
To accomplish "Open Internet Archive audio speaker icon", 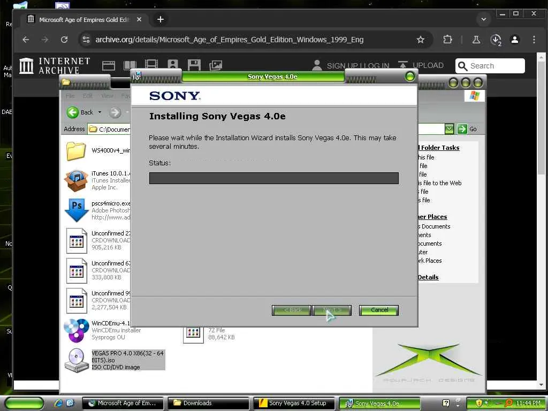I will pyautogui.click(x=173, y=65).
